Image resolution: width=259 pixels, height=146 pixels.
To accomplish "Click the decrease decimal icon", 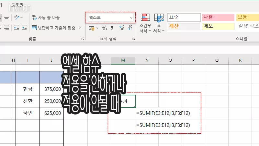I will pyautogui.click(x=129, y=28).
